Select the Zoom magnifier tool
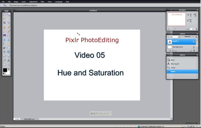 pos(9,64)
